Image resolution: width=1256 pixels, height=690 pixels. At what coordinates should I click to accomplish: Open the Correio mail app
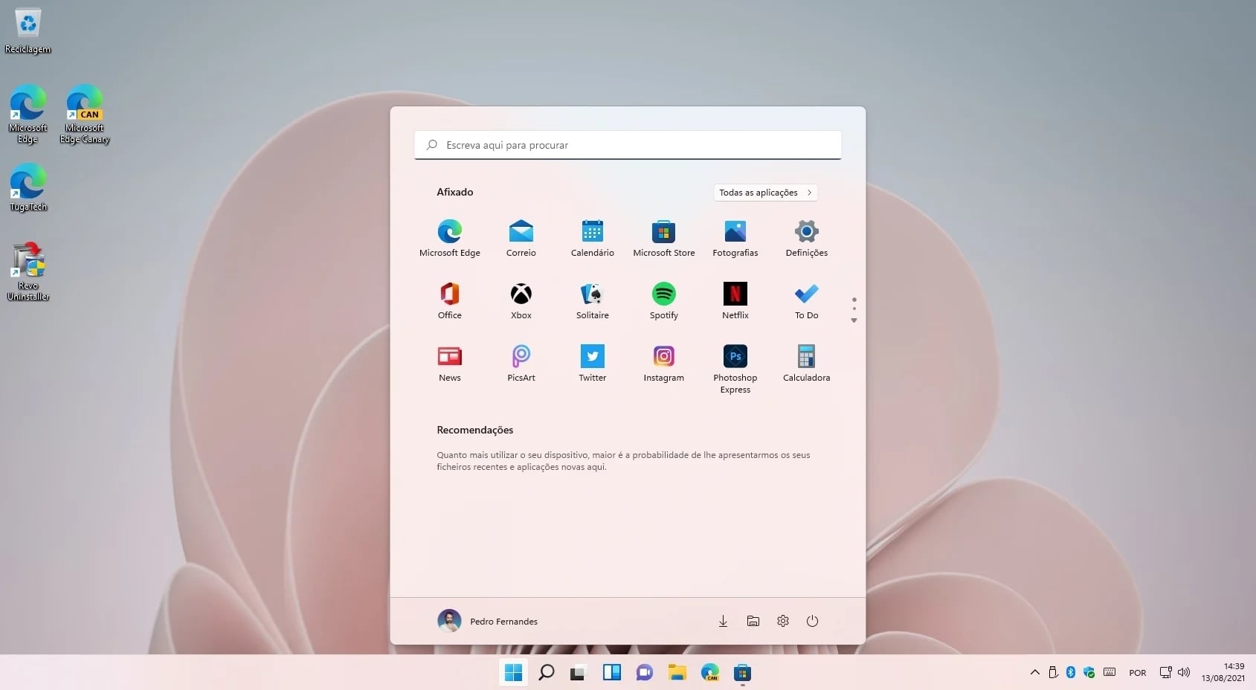click(x=521, y=239)
